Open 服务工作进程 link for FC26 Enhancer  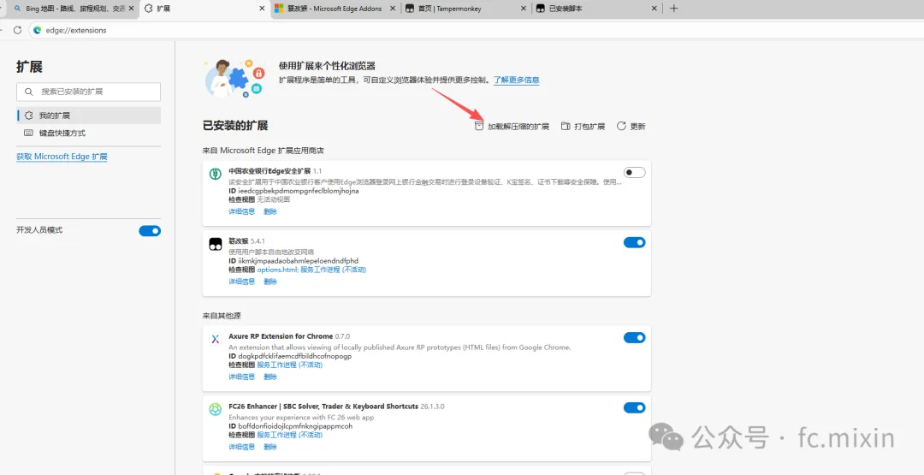(x=290, y=435)
